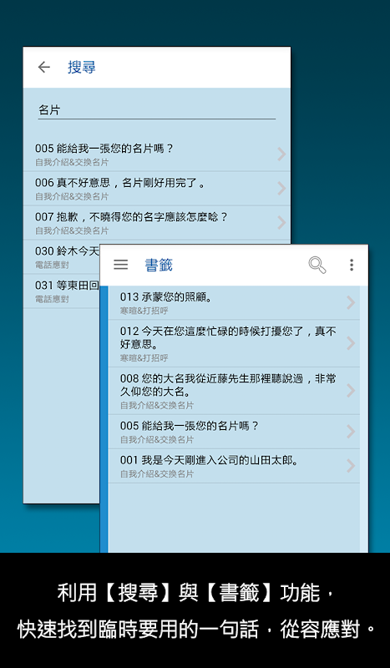Tap chevron beside 001 我是今天剛進入公司 bookmark
The width and height of the screenshot is (390, 668).
(351, 466)
